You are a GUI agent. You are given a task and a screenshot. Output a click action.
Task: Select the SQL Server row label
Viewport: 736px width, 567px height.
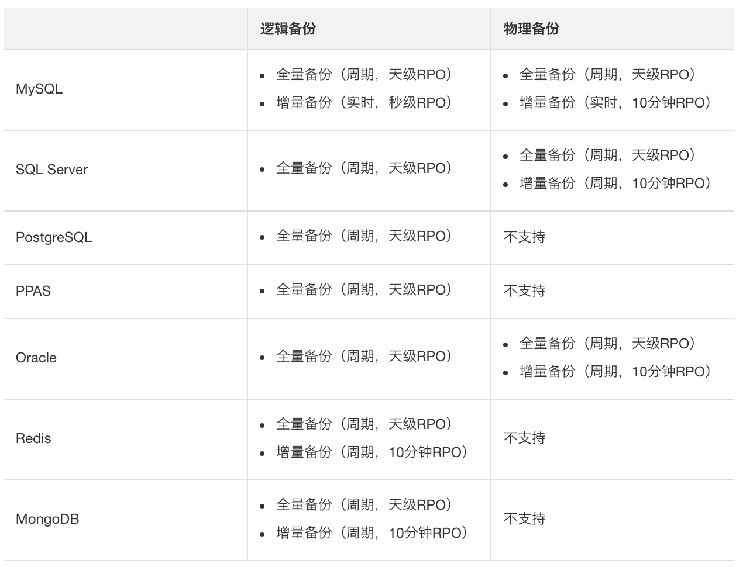(51, 170)
